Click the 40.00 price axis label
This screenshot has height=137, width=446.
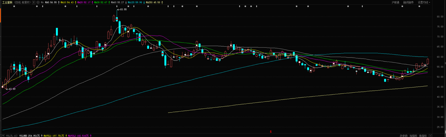(x=440, y=97)
